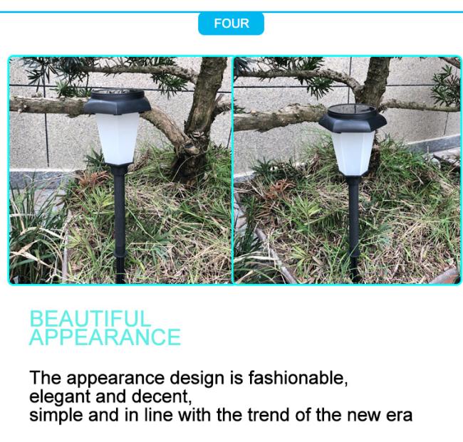
Task: Click the line starting 'The appearance design'
Action: [x=189, y=378]
